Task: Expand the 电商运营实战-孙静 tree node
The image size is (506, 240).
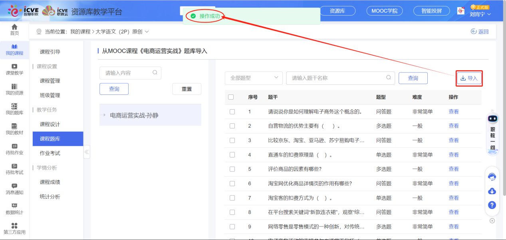Action: tap(104, 115)
